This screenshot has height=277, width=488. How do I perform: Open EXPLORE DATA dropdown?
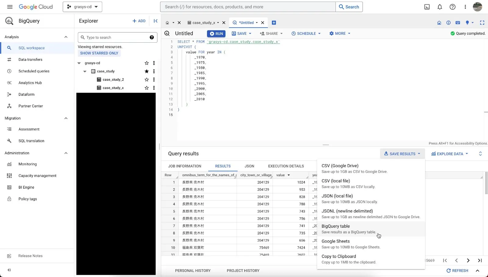450,154
